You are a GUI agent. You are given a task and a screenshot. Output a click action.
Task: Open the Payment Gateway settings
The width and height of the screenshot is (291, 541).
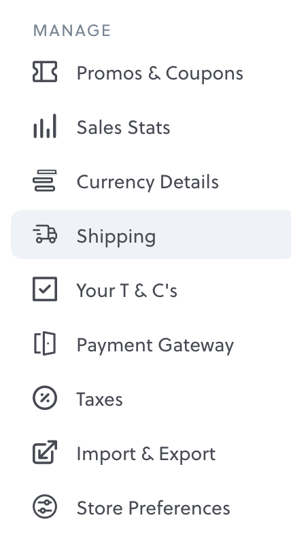(155, 345)
